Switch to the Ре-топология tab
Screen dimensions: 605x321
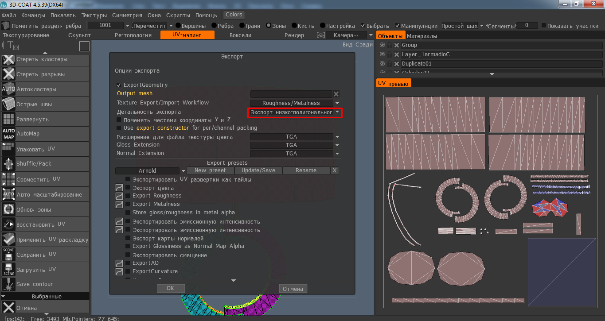[133, 35]
